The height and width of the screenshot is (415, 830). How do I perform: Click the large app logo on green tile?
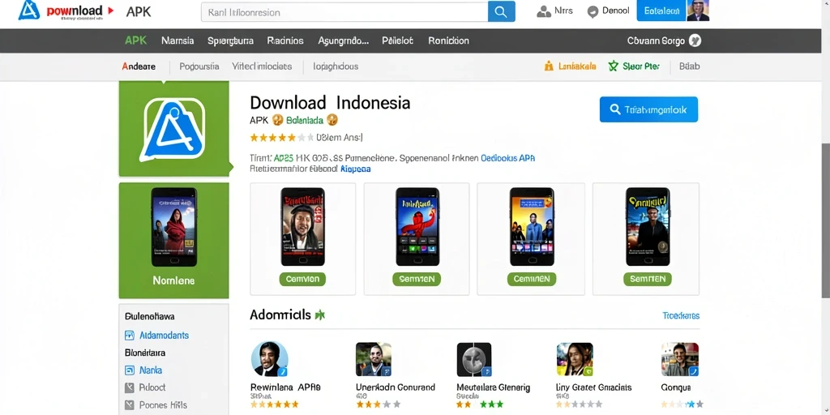(x=172, y=130)
